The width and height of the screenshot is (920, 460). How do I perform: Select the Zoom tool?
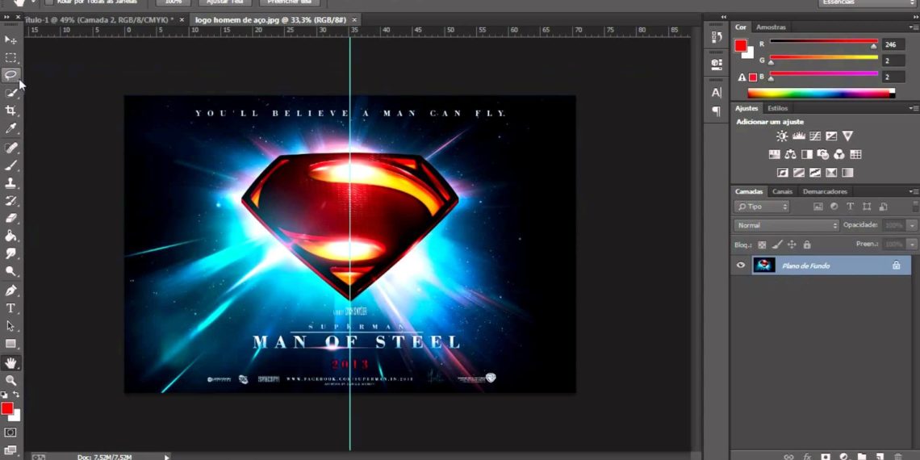10,380
